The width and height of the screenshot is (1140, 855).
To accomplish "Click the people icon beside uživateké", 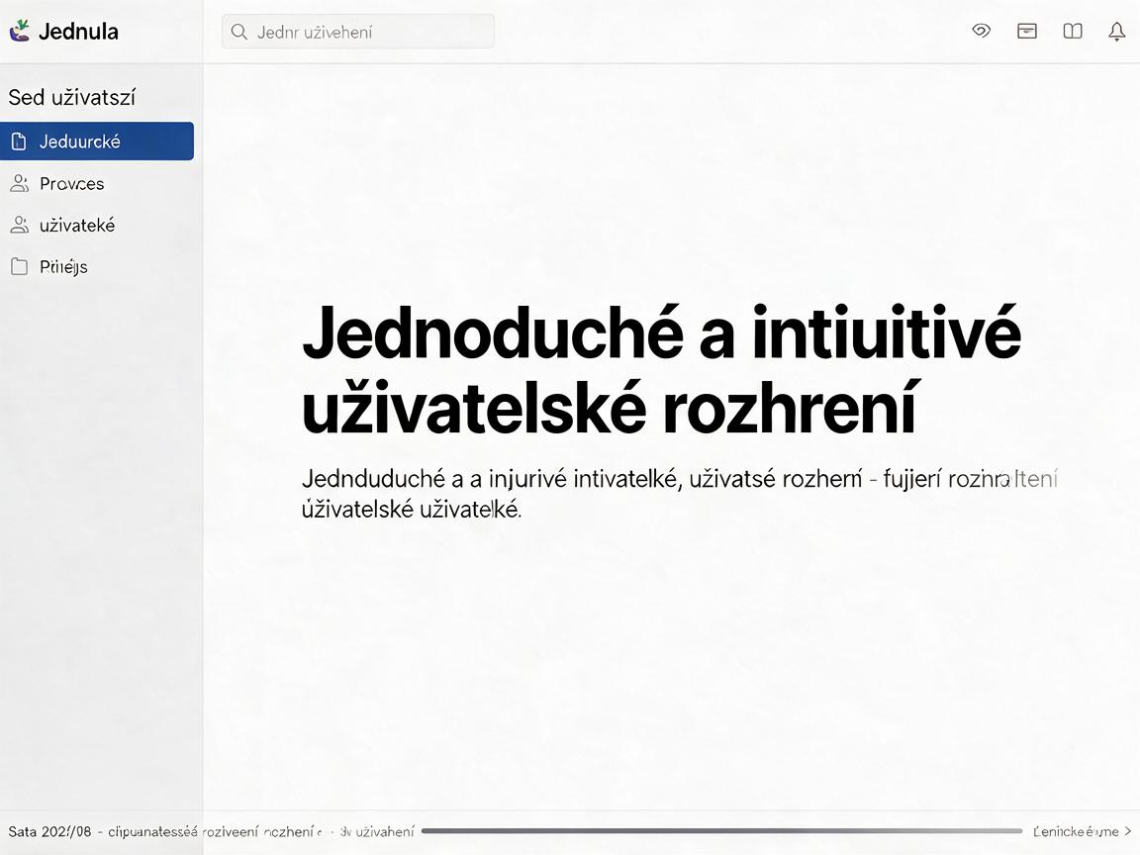I will (19, 225).
